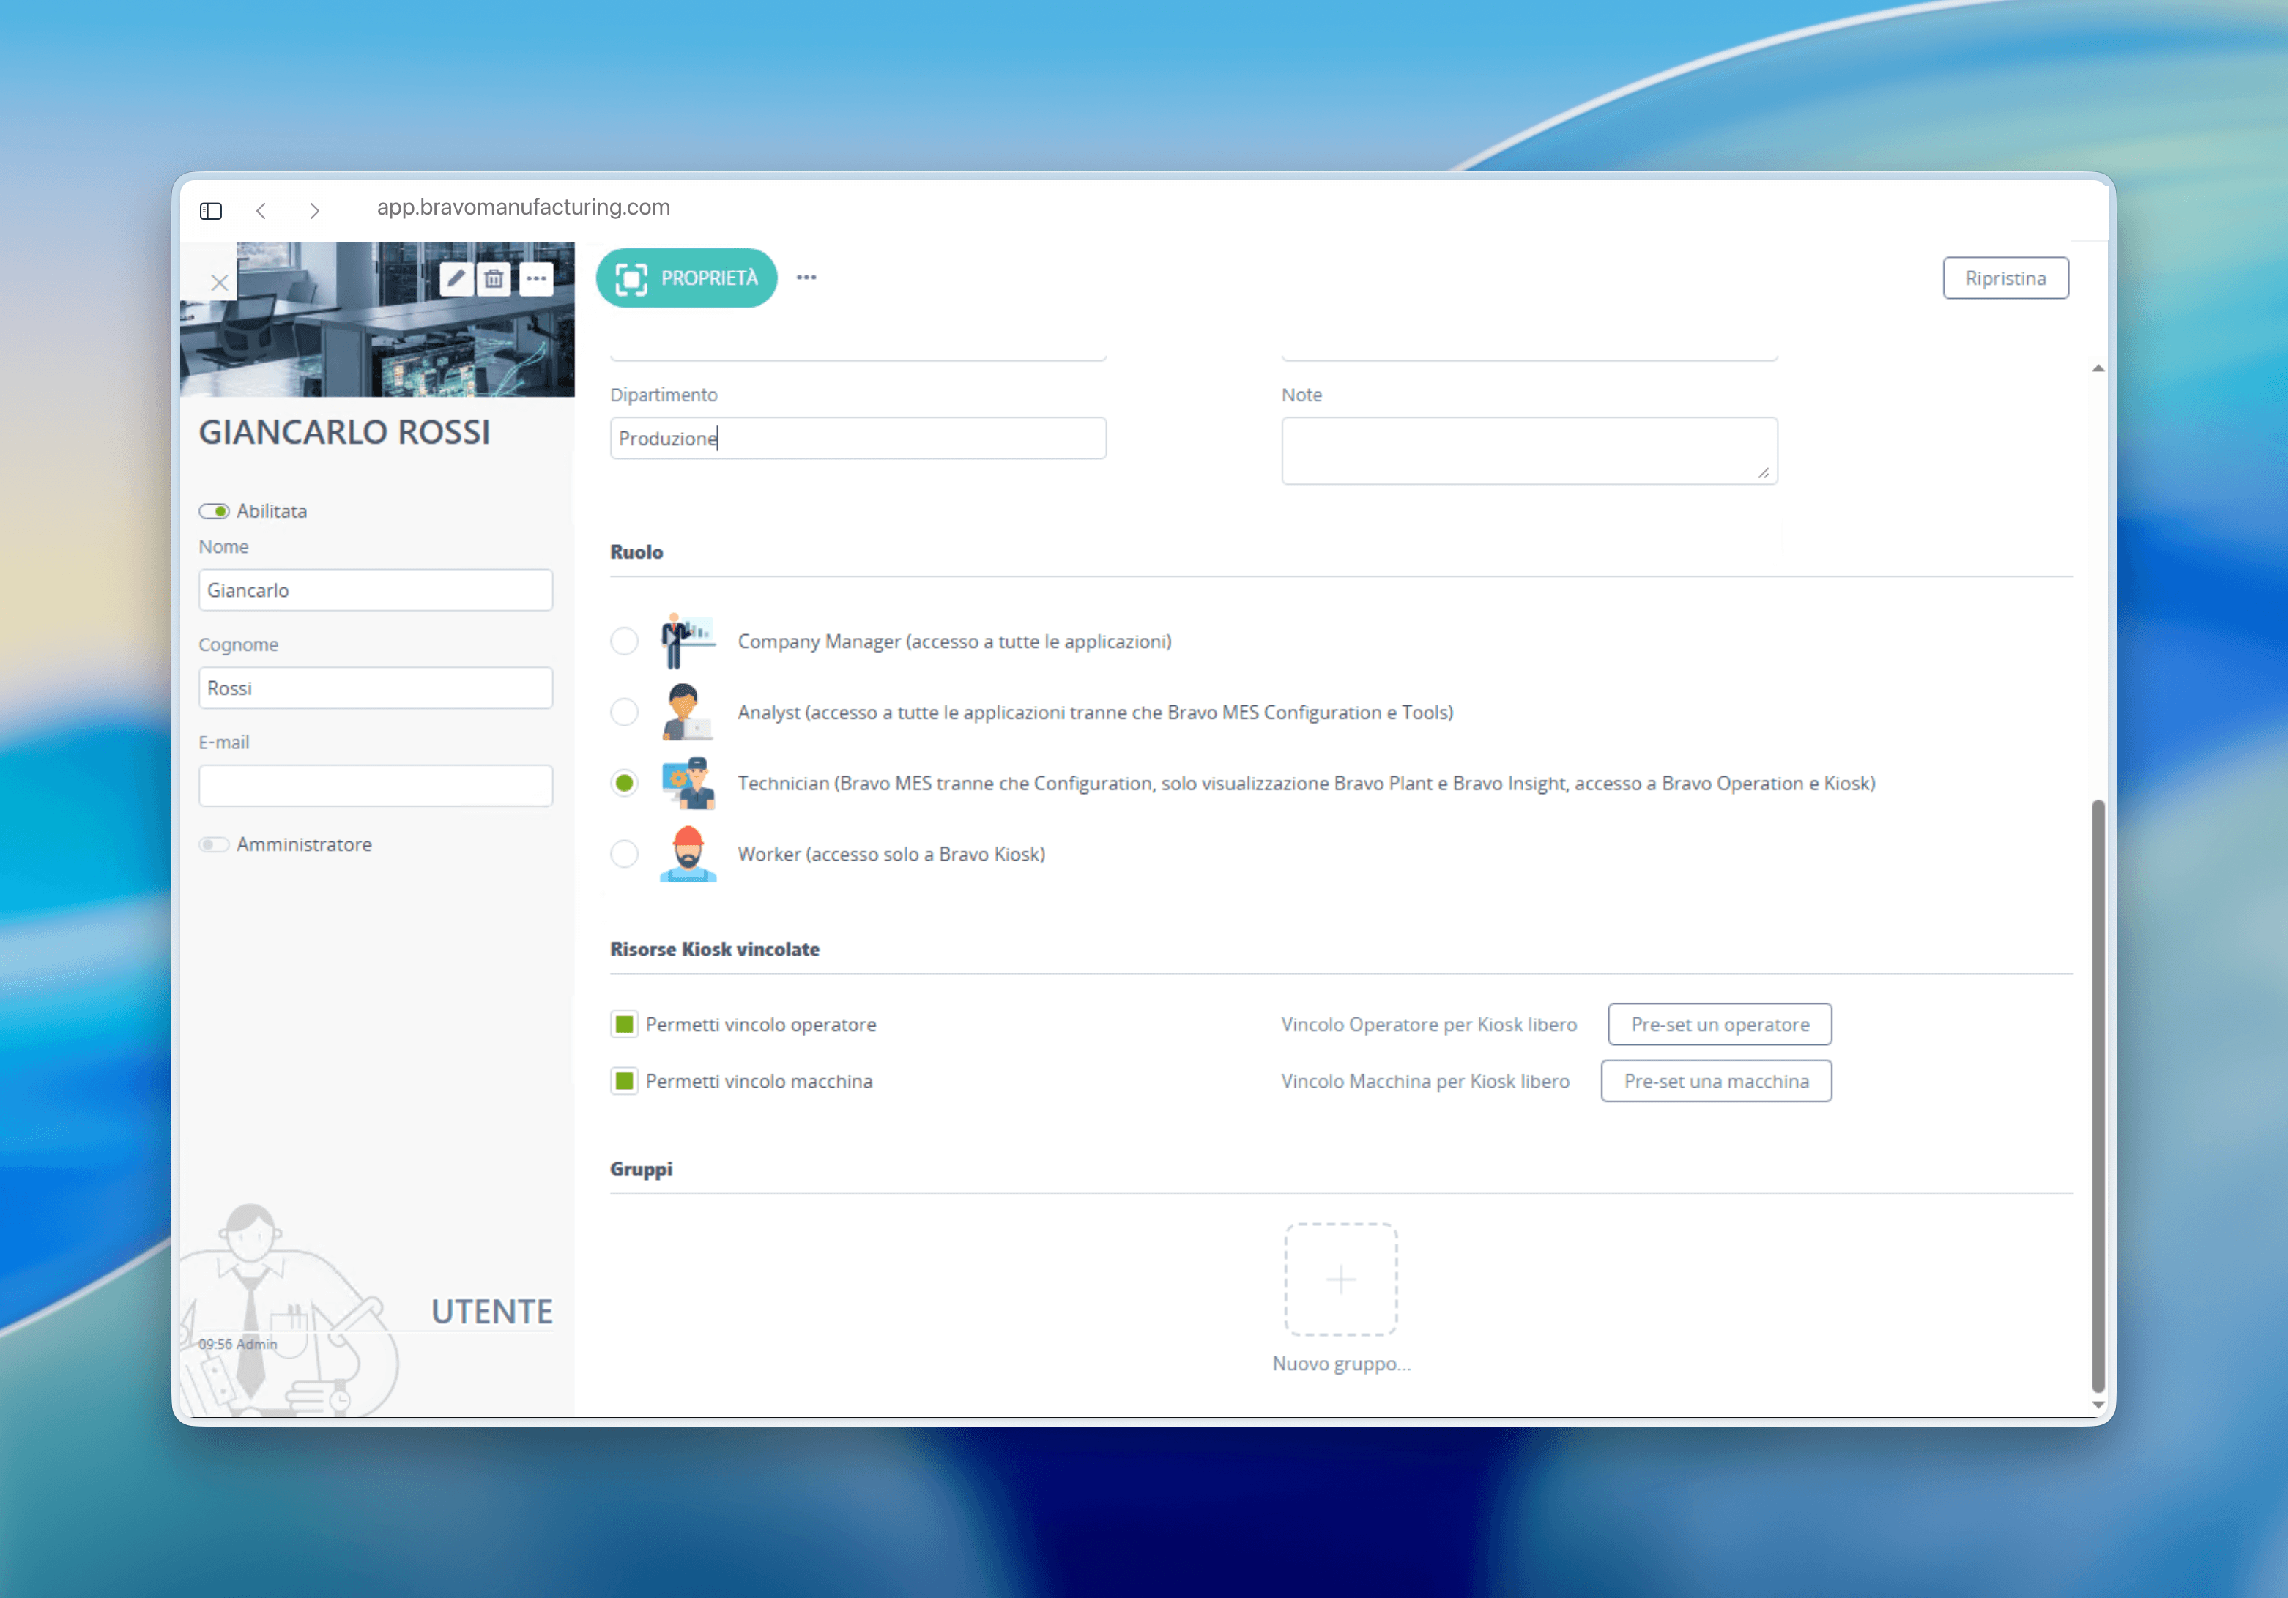Click the Ruolo section heading
Viewport: 2288px width, 1598px height.
[x=636, y=552]
